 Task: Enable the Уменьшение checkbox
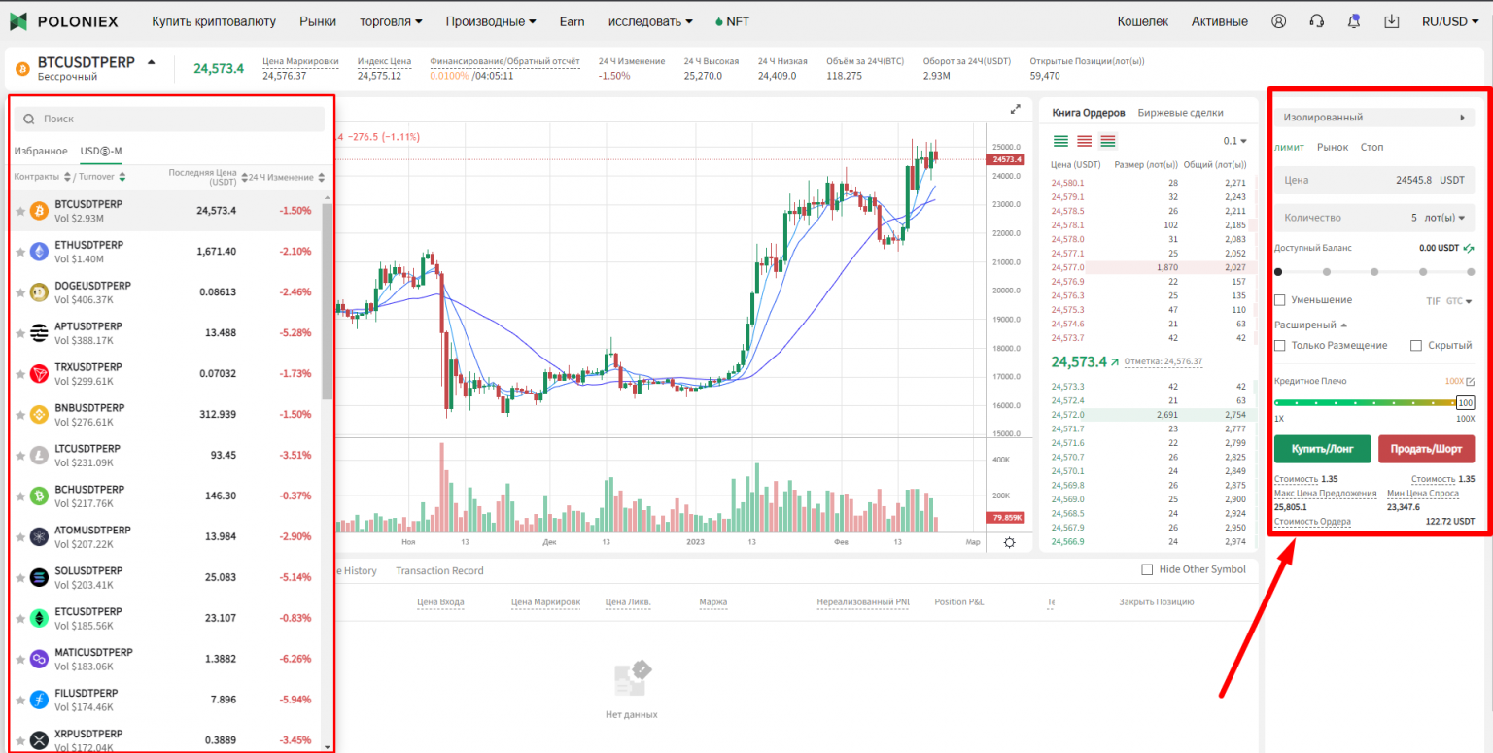click(x=1280, y=300)
